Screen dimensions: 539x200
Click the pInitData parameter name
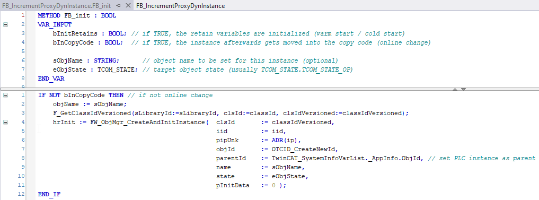click(x=233, y=185)
